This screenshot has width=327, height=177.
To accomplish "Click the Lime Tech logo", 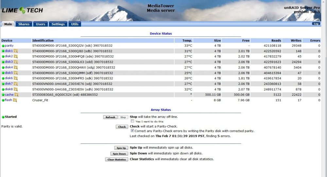I will pos(22,10).
